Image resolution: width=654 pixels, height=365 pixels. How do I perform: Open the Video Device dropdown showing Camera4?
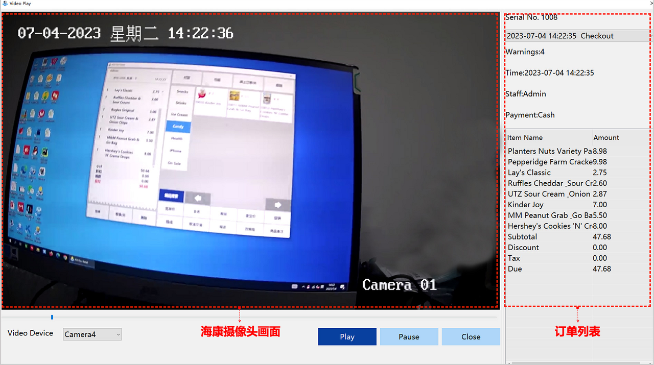click(92, 334)
